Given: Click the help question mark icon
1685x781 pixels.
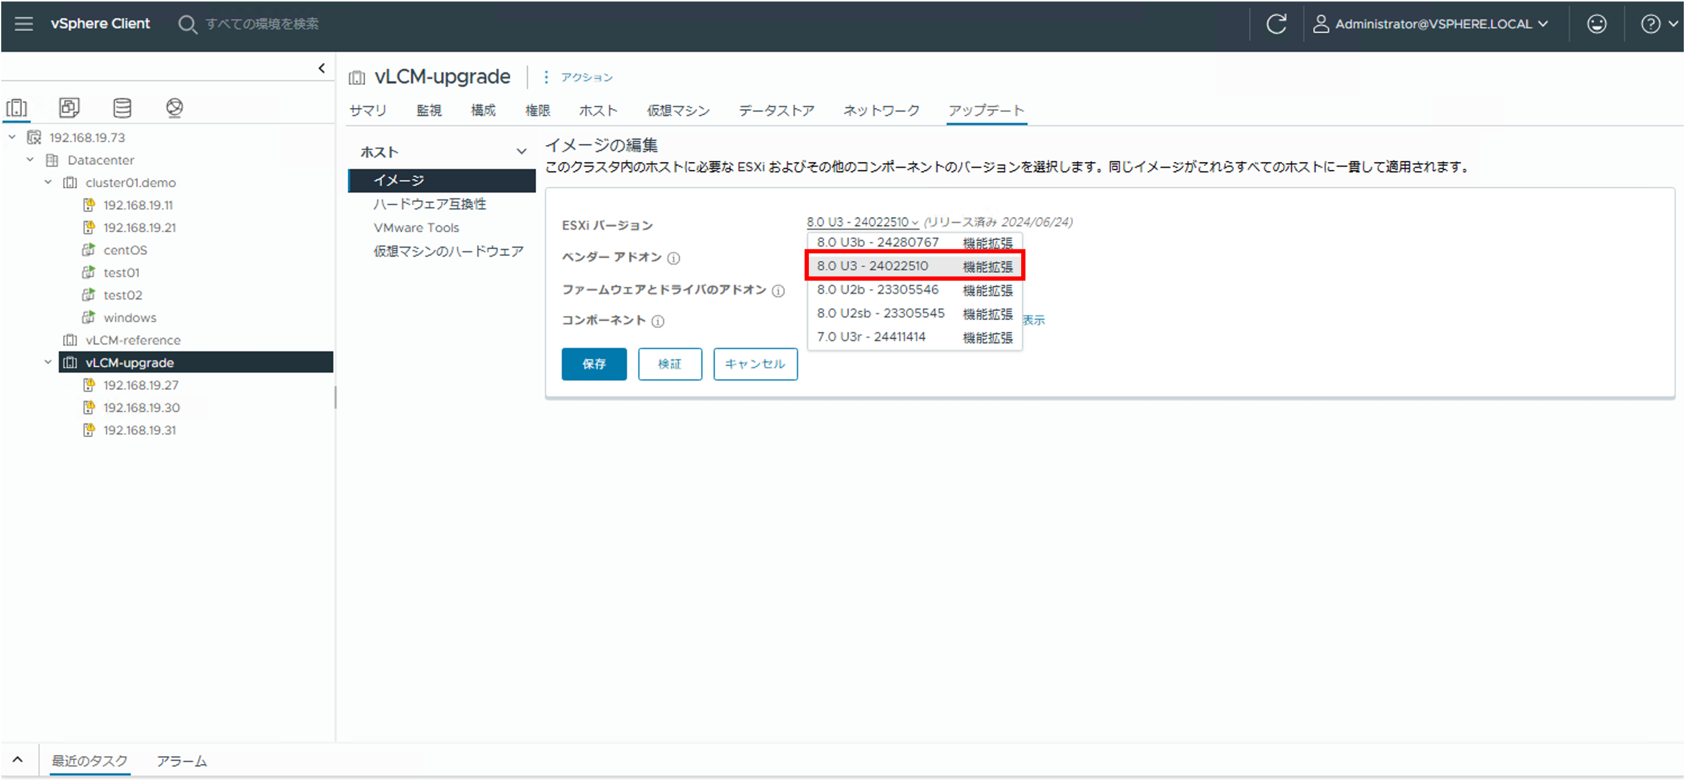Looking at the screenshot, I should coord(1650,24).
